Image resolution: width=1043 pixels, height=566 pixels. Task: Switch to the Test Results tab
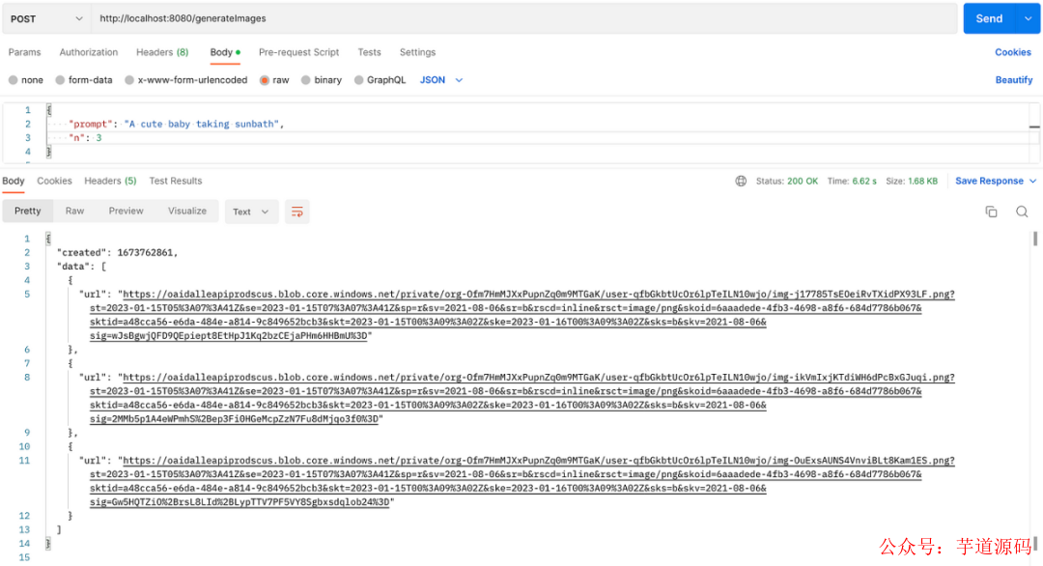point(176,181)
